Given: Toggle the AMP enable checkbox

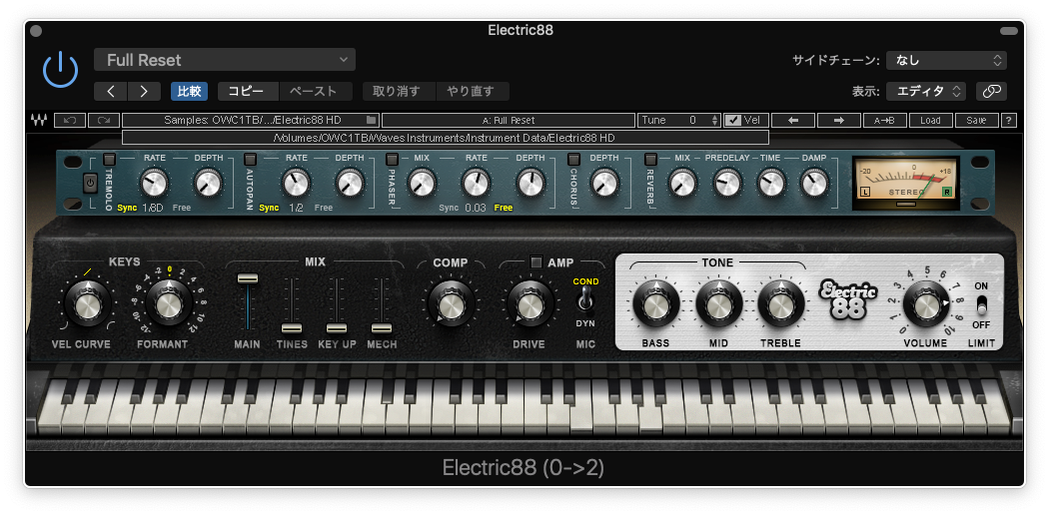Looking at the screenshot, I should (535, 262).
